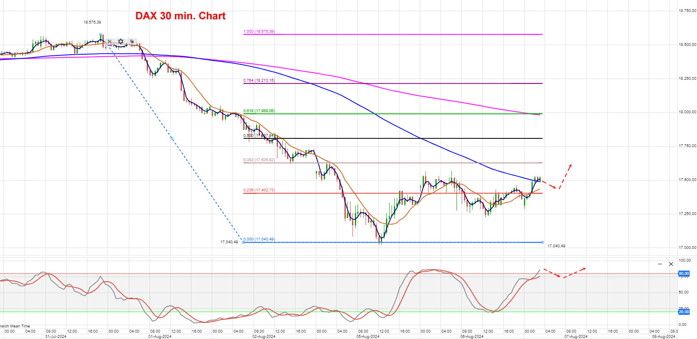Select the right end handle of the 0,000 line
This screenshot has height=339, width=697.
542,242
